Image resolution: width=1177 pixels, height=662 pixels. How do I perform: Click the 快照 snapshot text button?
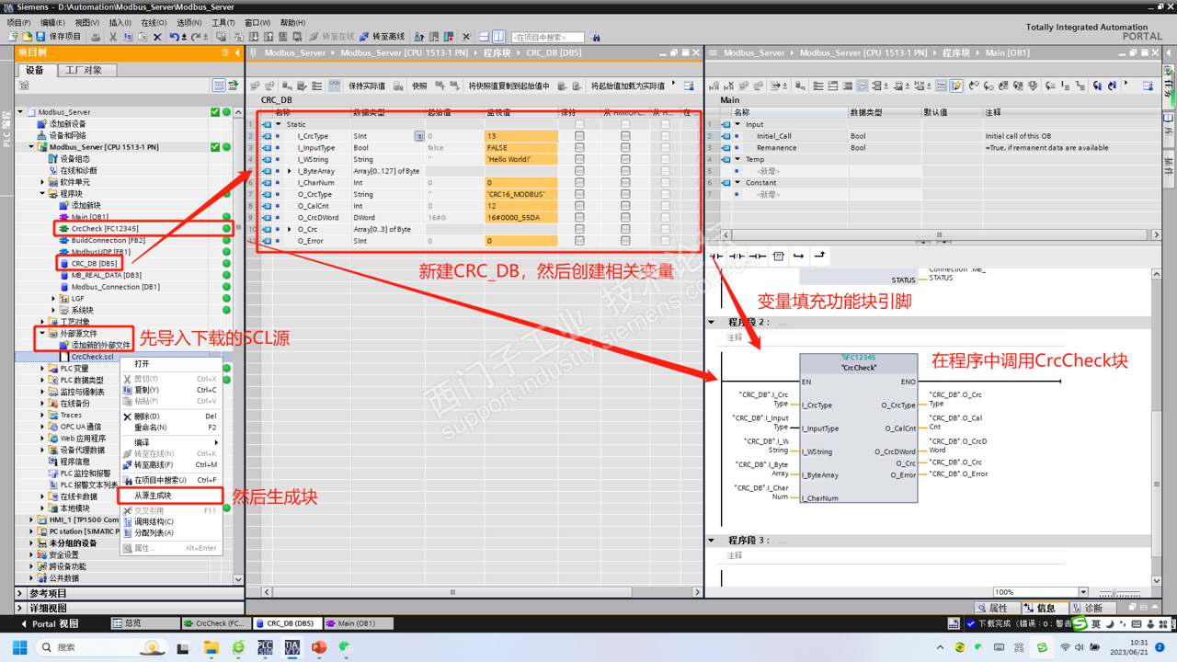(419, 86)
